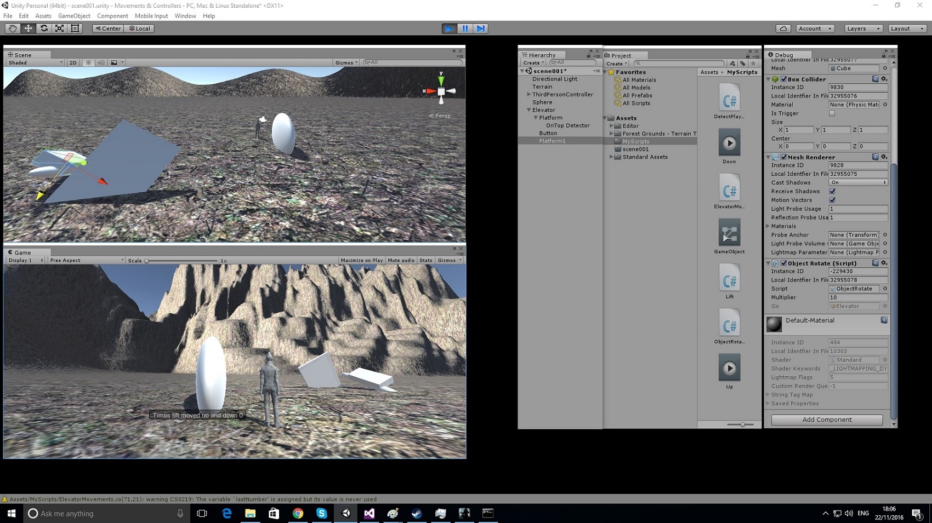This screenshot has height=523, width=932.
Task: Open Visual Studio from taskbar
Action: pyautogui.click(x=369, y=513)
